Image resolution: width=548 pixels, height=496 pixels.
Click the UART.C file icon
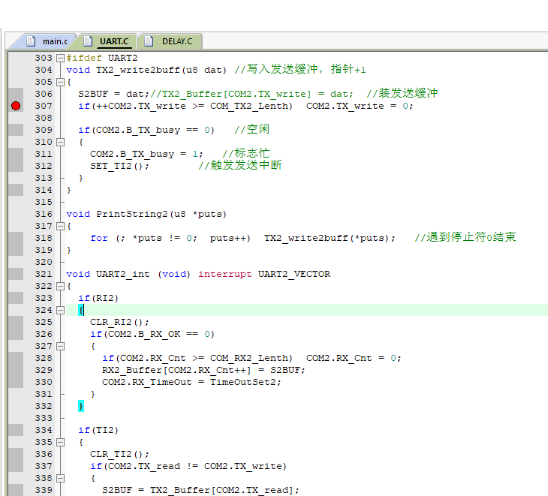[x=88, y=41]
